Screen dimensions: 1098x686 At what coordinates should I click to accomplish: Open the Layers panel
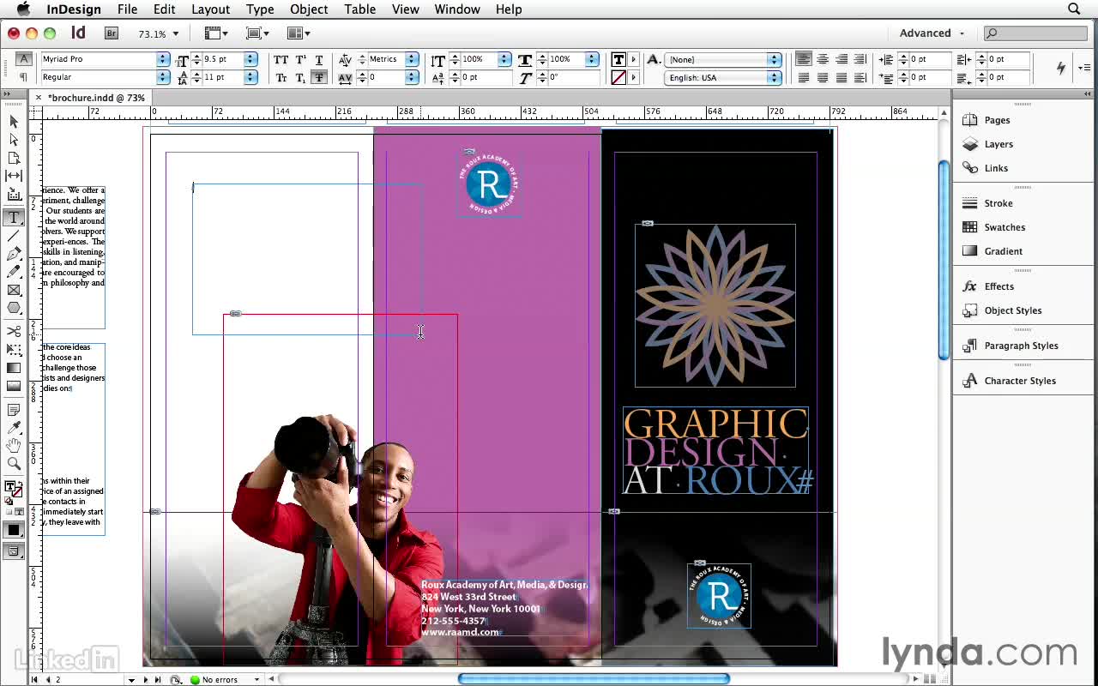[x=998, y=144]
